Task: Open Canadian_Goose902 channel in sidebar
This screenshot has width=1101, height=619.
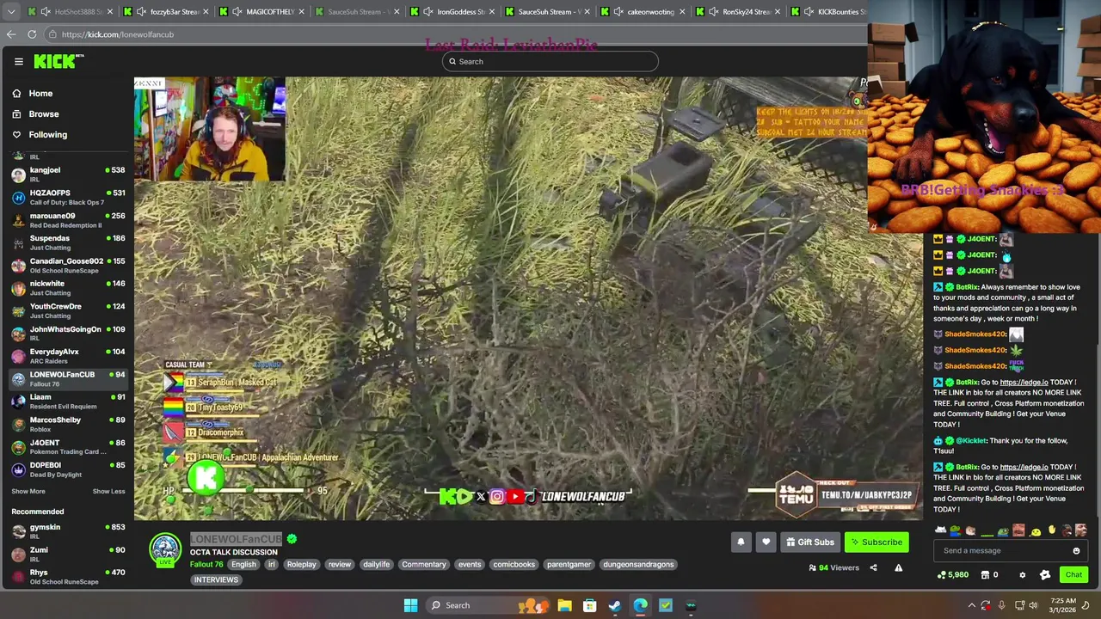Action: coord(68,266)
